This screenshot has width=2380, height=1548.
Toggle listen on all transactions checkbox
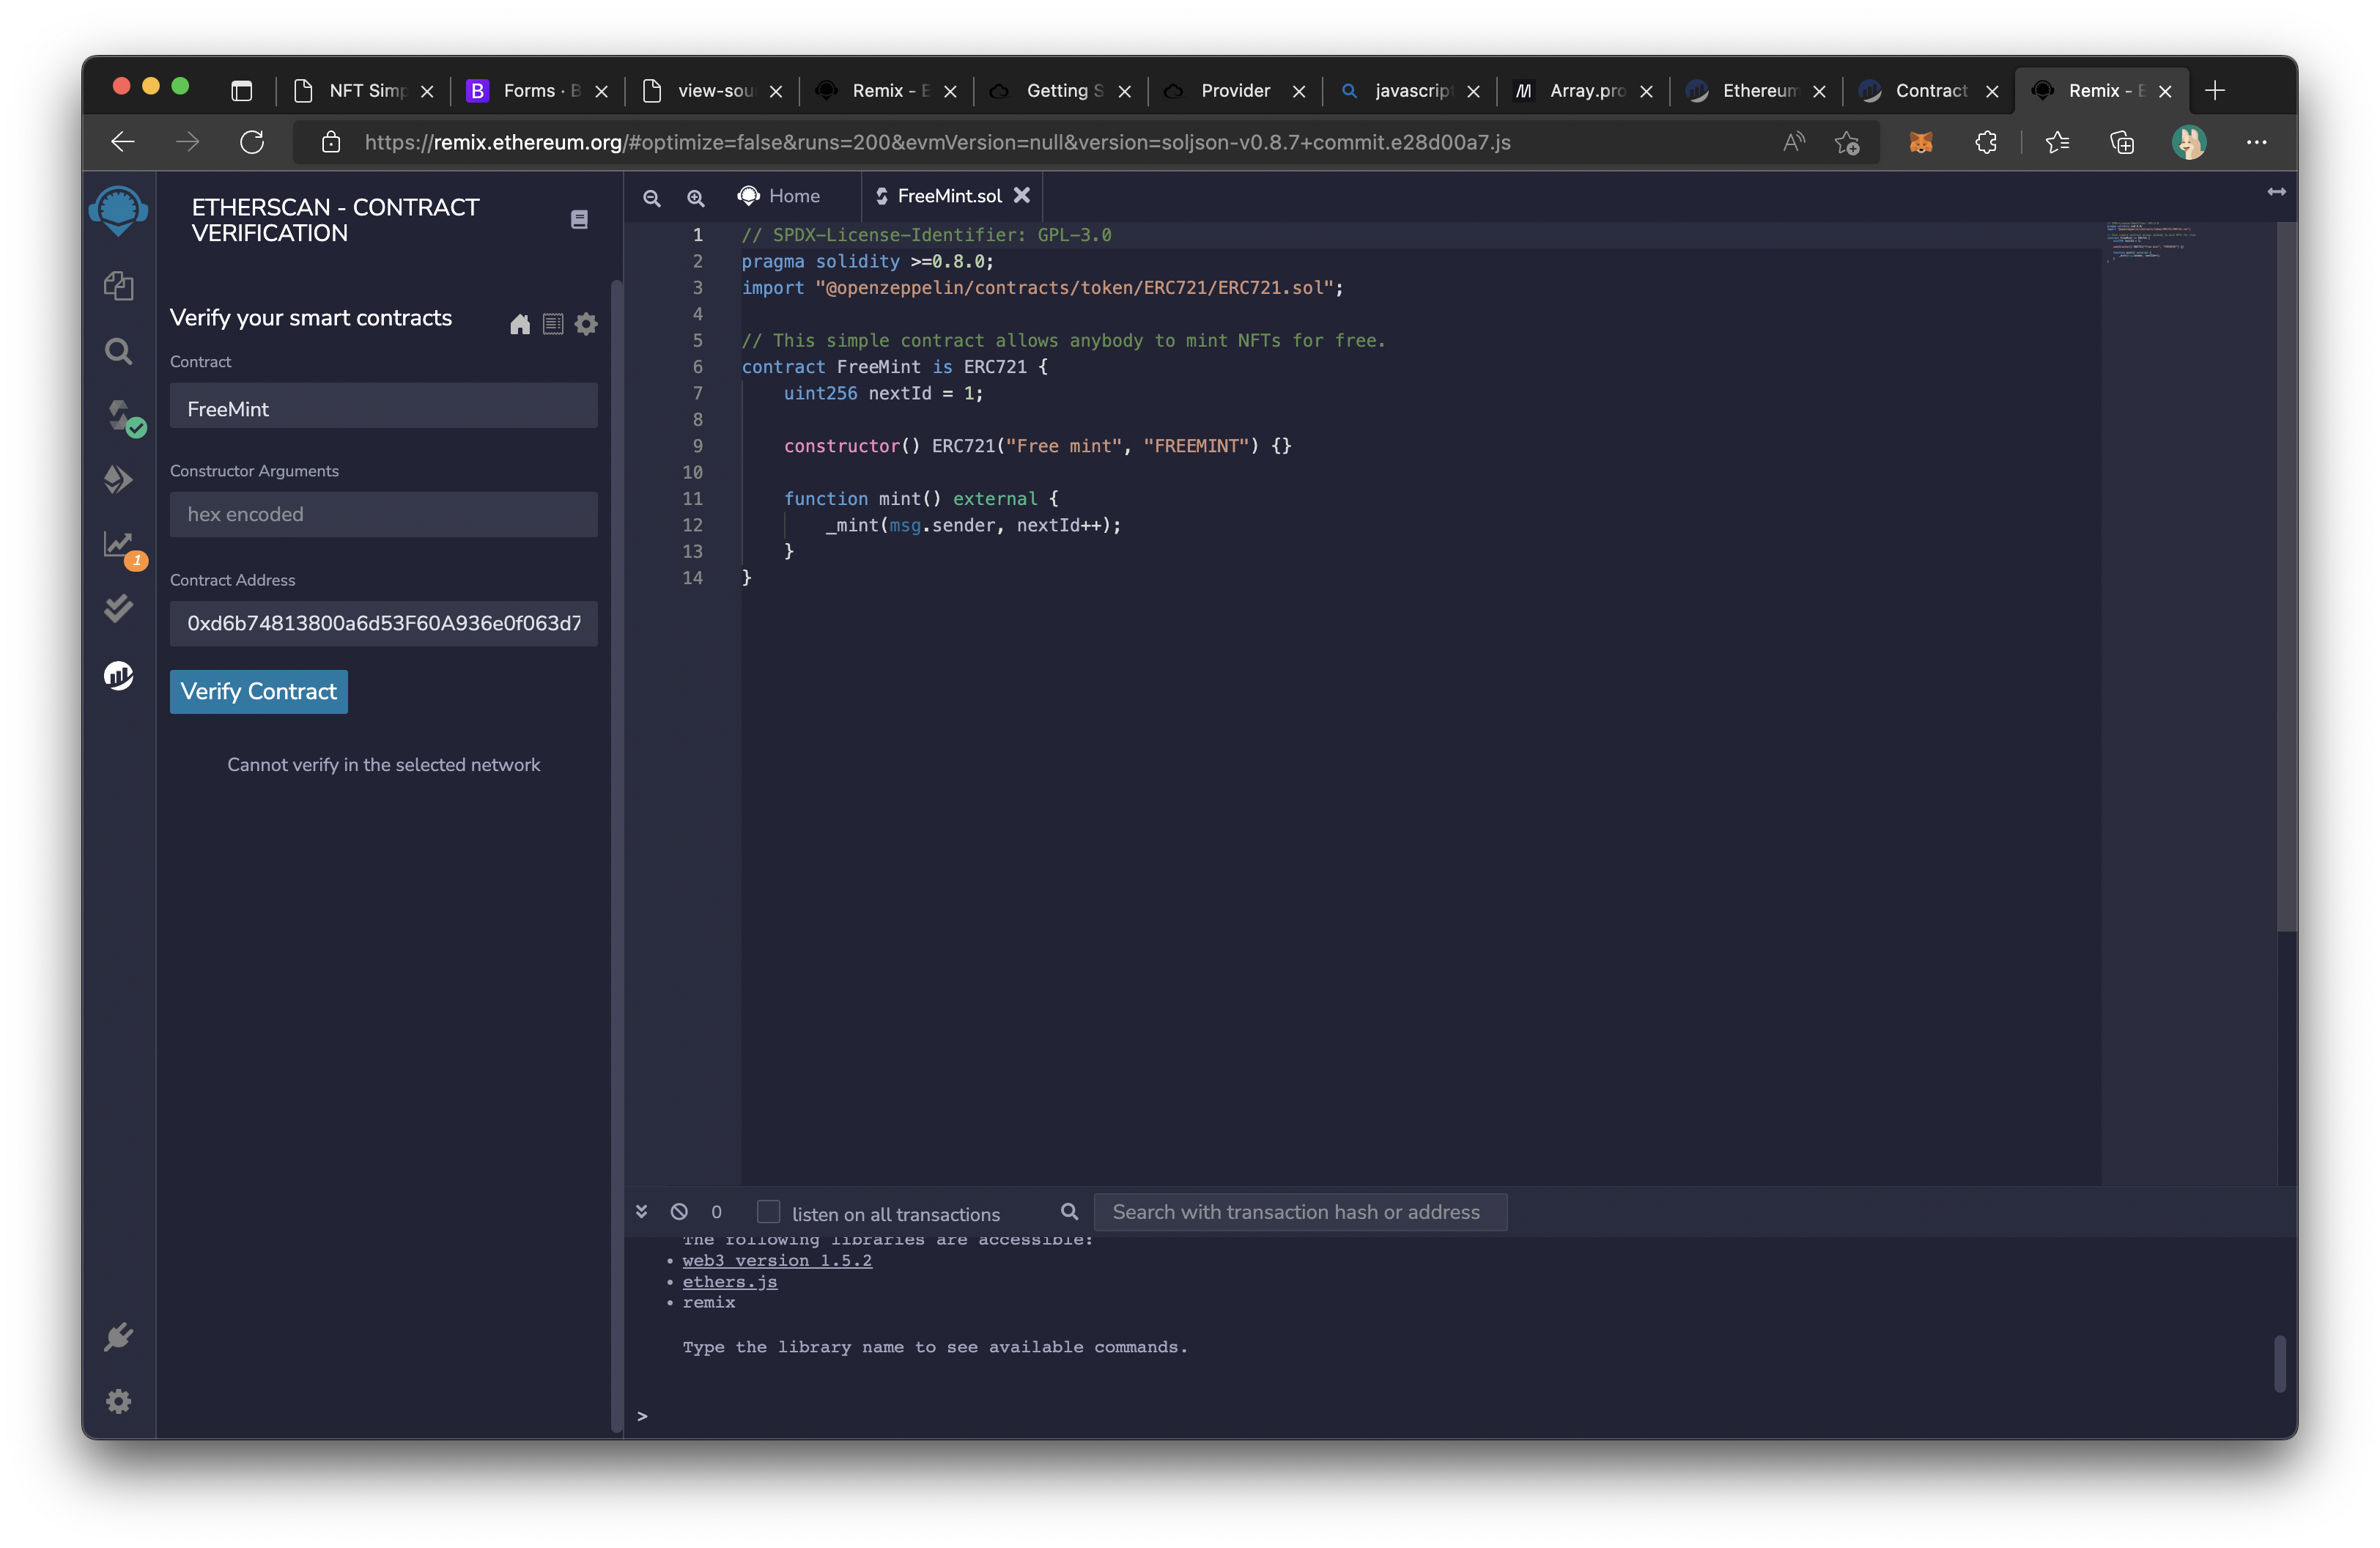[x=768, y=1211]
